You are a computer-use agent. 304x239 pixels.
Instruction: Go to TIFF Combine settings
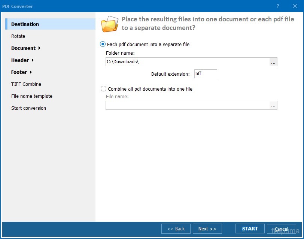coord(26,84)
